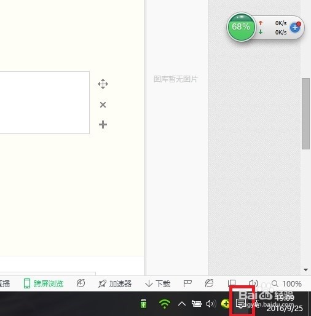Open the Wi-Fi network tray icon
This screenshot has width=311, height=316.
click(x=165, y=304)
